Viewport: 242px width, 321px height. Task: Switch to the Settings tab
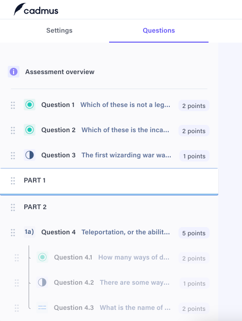59,31
